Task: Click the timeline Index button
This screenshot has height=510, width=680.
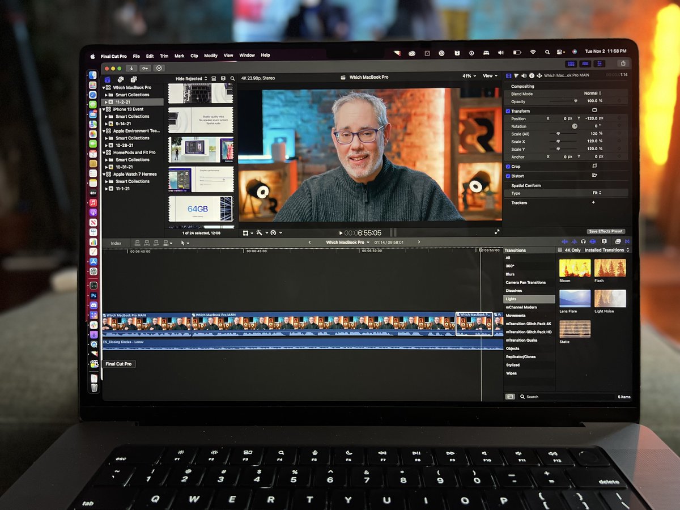Action: (116, 243)
